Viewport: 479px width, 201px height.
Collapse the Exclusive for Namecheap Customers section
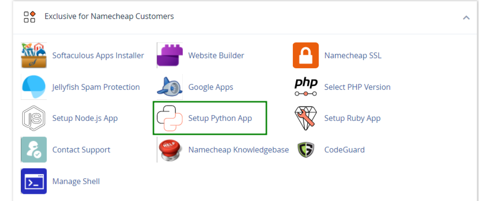pos(466,17)
